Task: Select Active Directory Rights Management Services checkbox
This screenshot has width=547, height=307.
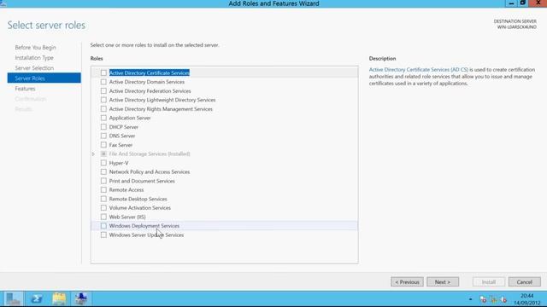Action: click(103, 109)
